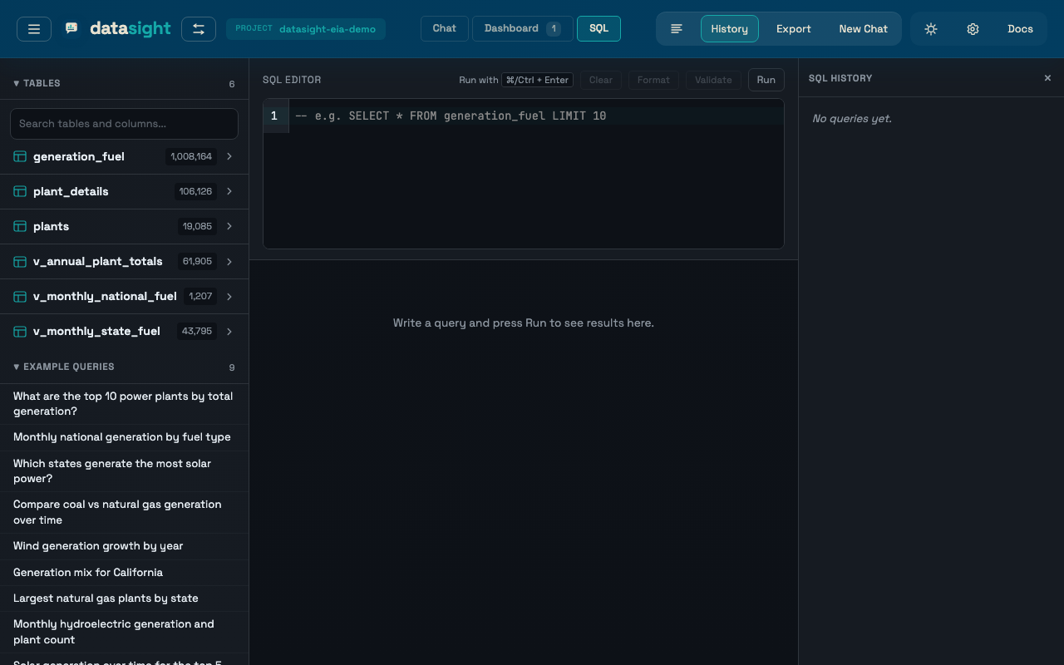
Task: Expand the plant_details table columns
Action: pos(229,191)
